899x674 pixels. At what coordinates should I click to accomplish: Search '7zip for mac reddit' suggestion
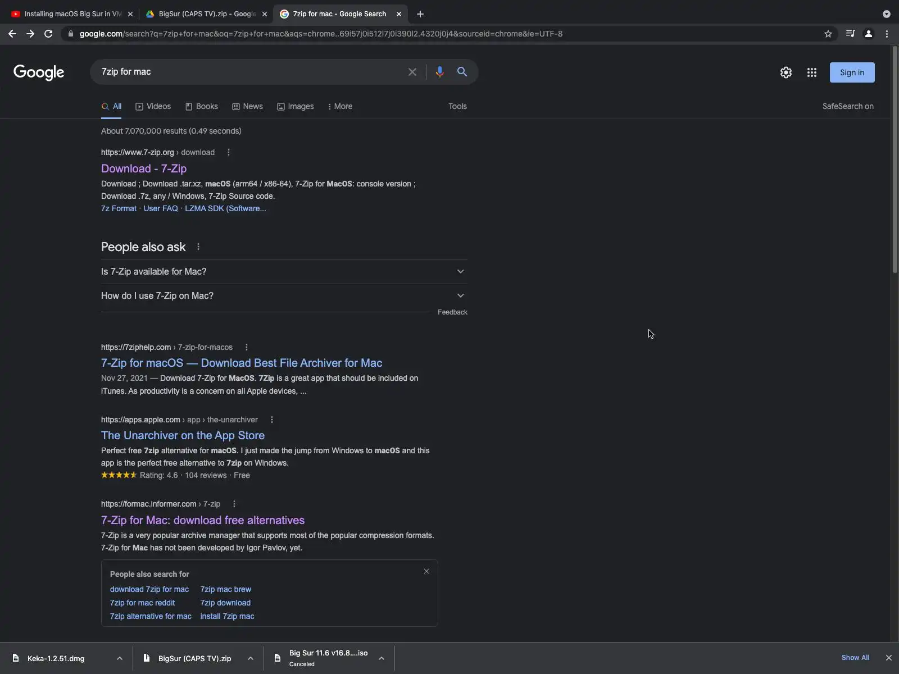click(143, 603)
